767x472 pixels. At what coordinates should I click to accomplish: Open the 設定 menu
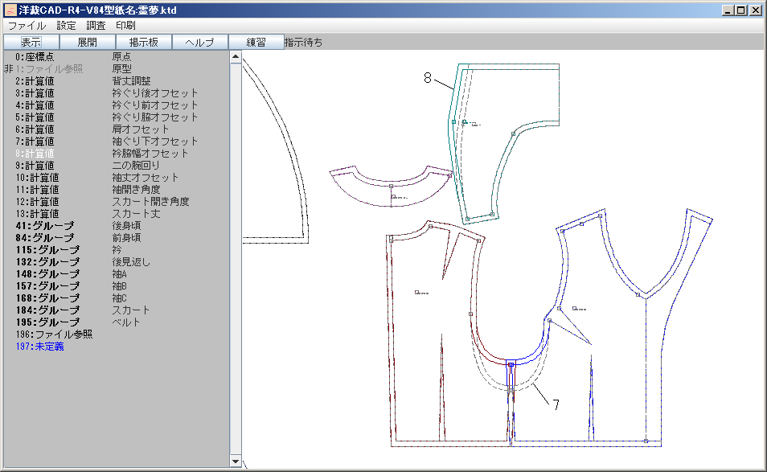66,26
